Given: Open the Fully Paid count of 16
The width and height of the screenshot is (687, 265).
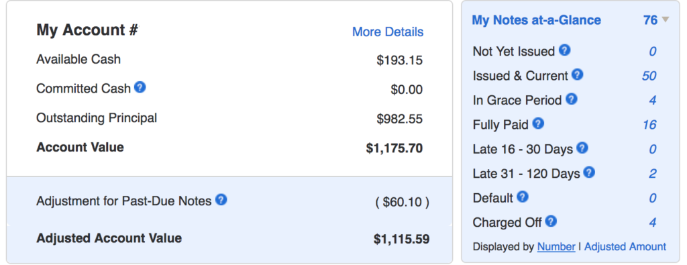Looking at the screenshot, I should coord(649,125).
